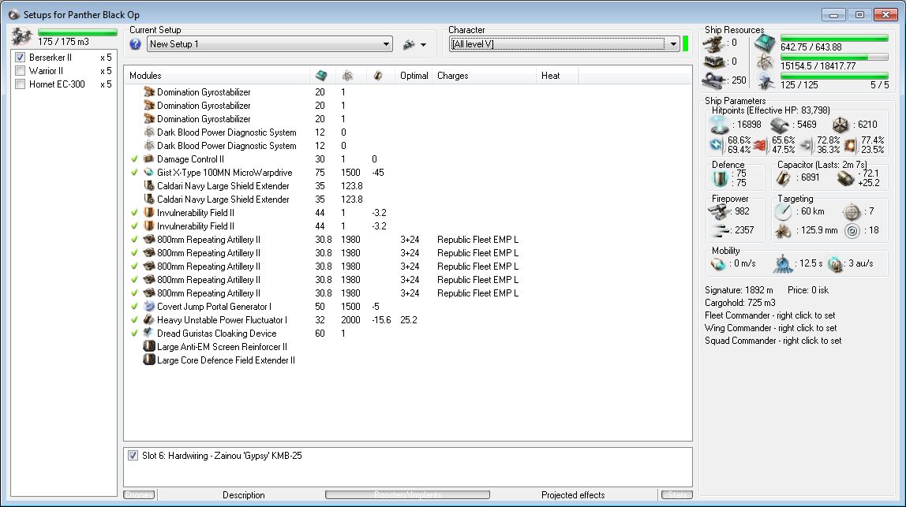Click the scan resolution icon showing 125.9 mm
Viewport: 906px width, 507px height.
[783, 231]
